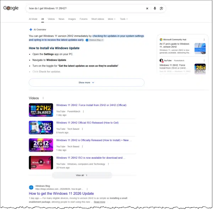The height and width of the screenshot is (210, 213).
Task: Open options menu for Microsoft Community Hub card
Action: click(204, 40)
